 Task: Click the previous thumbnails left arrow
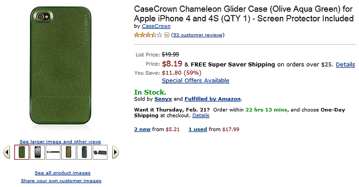7,152
